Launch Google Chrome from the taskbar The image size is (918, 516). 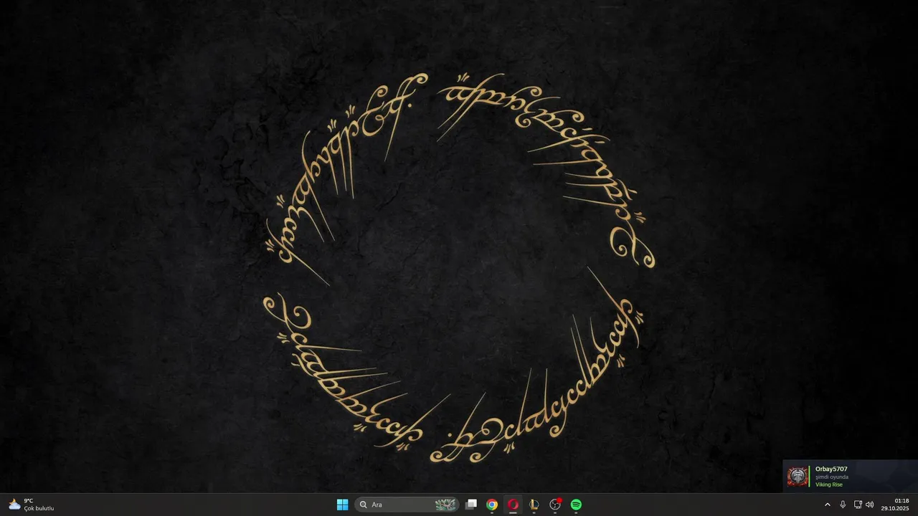point(492,505)
